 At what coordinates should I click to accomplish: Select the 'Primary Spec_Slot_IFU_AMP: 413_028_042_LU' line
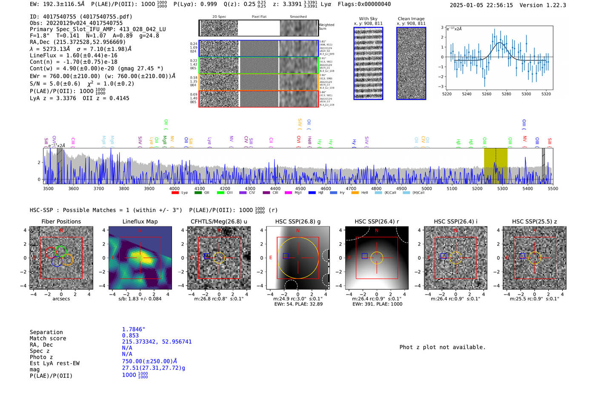tap(98, 29)
